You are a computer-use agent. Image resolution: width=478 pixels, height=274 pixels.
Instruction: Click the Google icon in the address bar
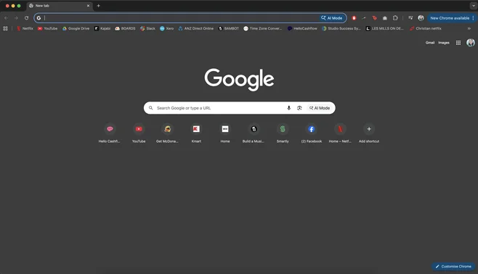tap(39, 18)
